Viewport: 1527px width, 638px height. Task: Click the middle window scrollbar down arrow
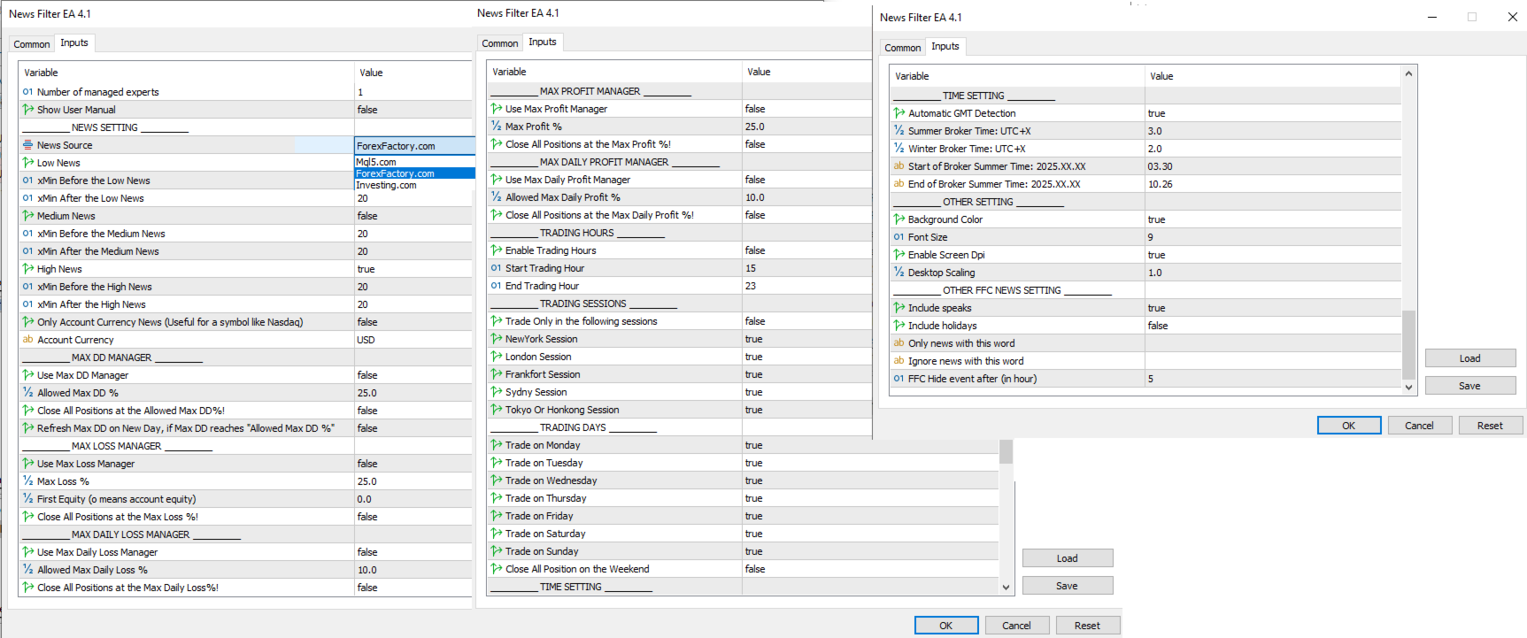coord(1006,587)
